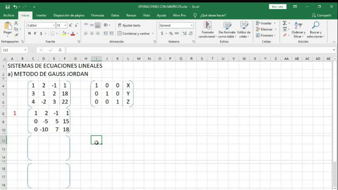The height and width of the screenshot is (190, 338).
Task: Open Fuente dialog launcher
Action: [x=79, y=42]
